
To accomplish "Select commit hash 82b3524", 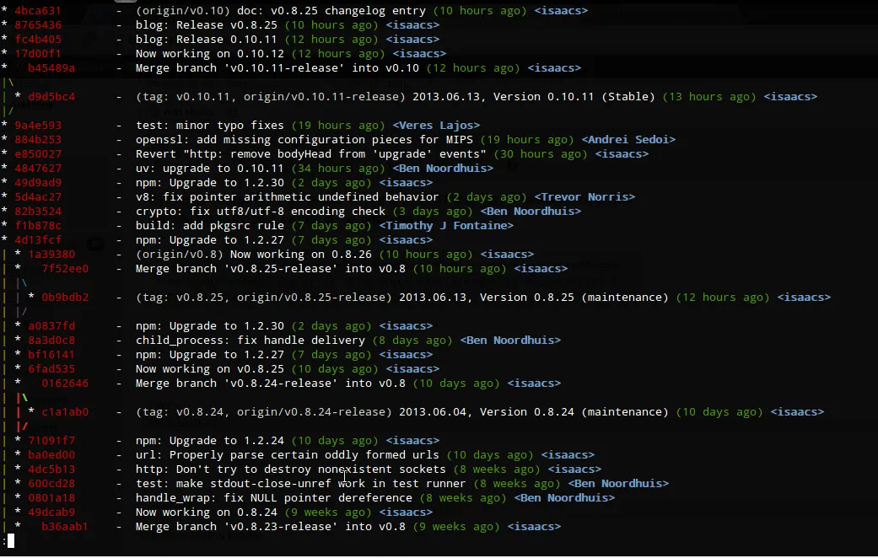I will tap(38, 212).
